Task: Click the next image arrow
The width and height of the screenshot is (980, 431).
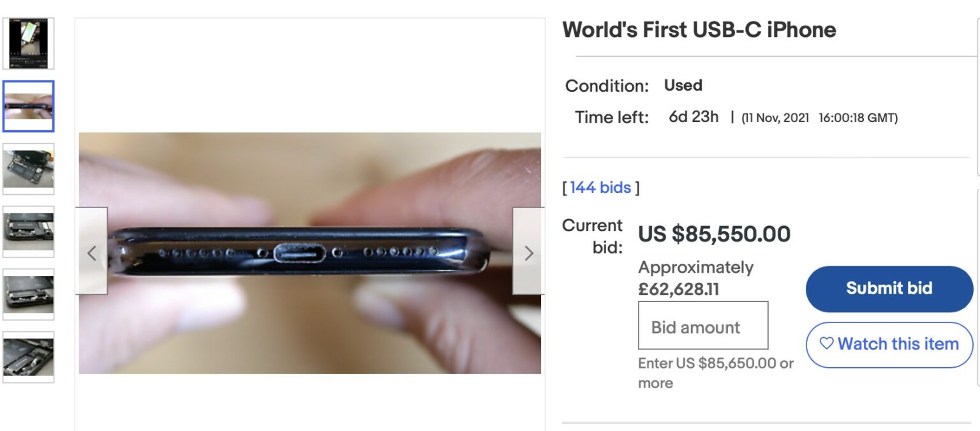Action: [x=528, y=253]
